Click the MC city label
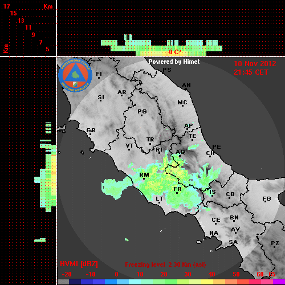The image size is (285, 285). pyautogui.click(x=182, y=103)
